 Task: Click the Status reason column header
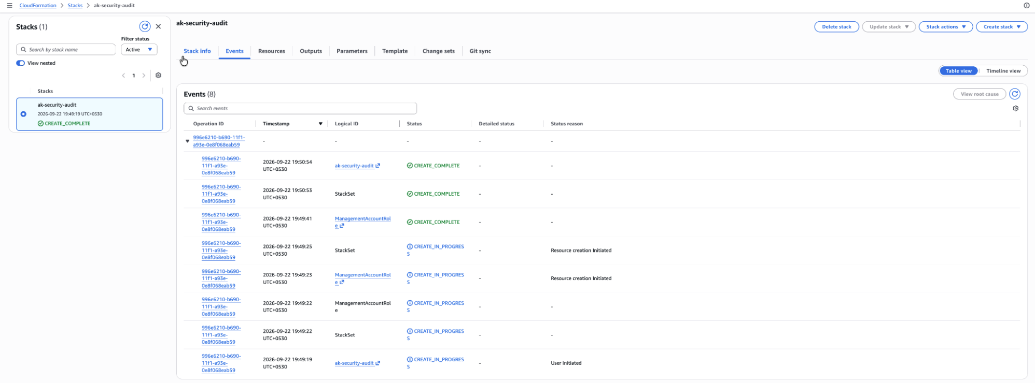tap(567, 124)
